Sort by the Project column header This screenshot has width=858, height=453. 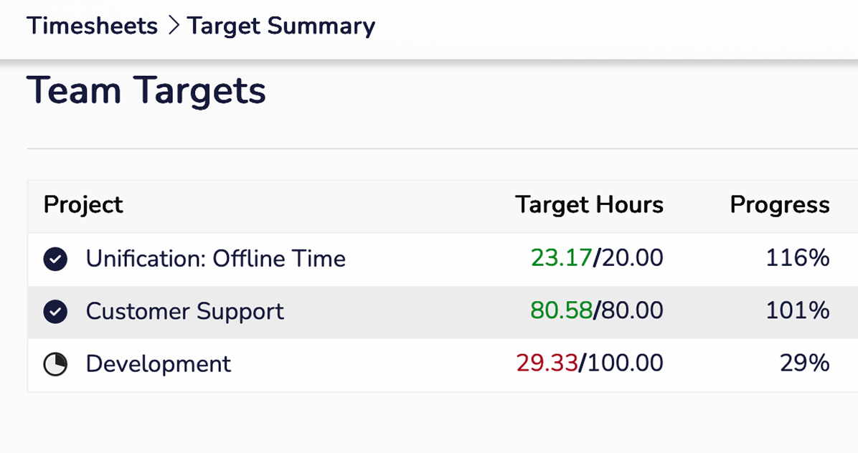click(83, 205)
